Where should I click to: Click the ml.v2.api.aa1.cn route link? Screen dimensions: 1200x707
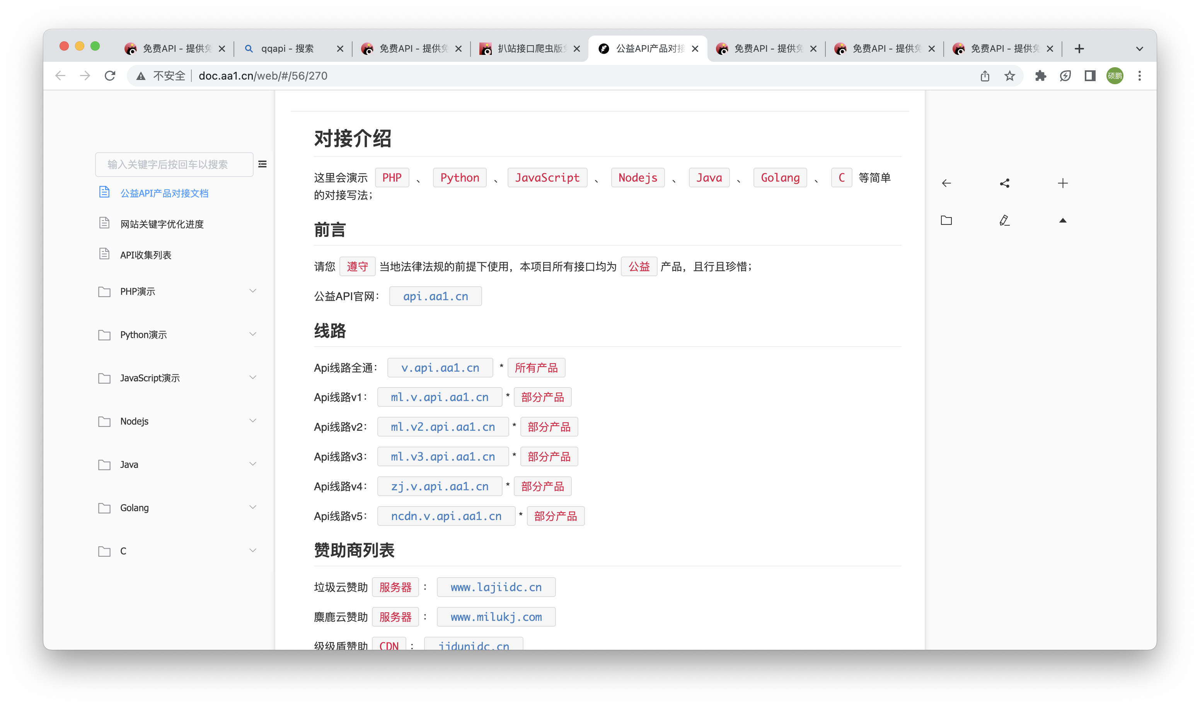pos(442,427)
